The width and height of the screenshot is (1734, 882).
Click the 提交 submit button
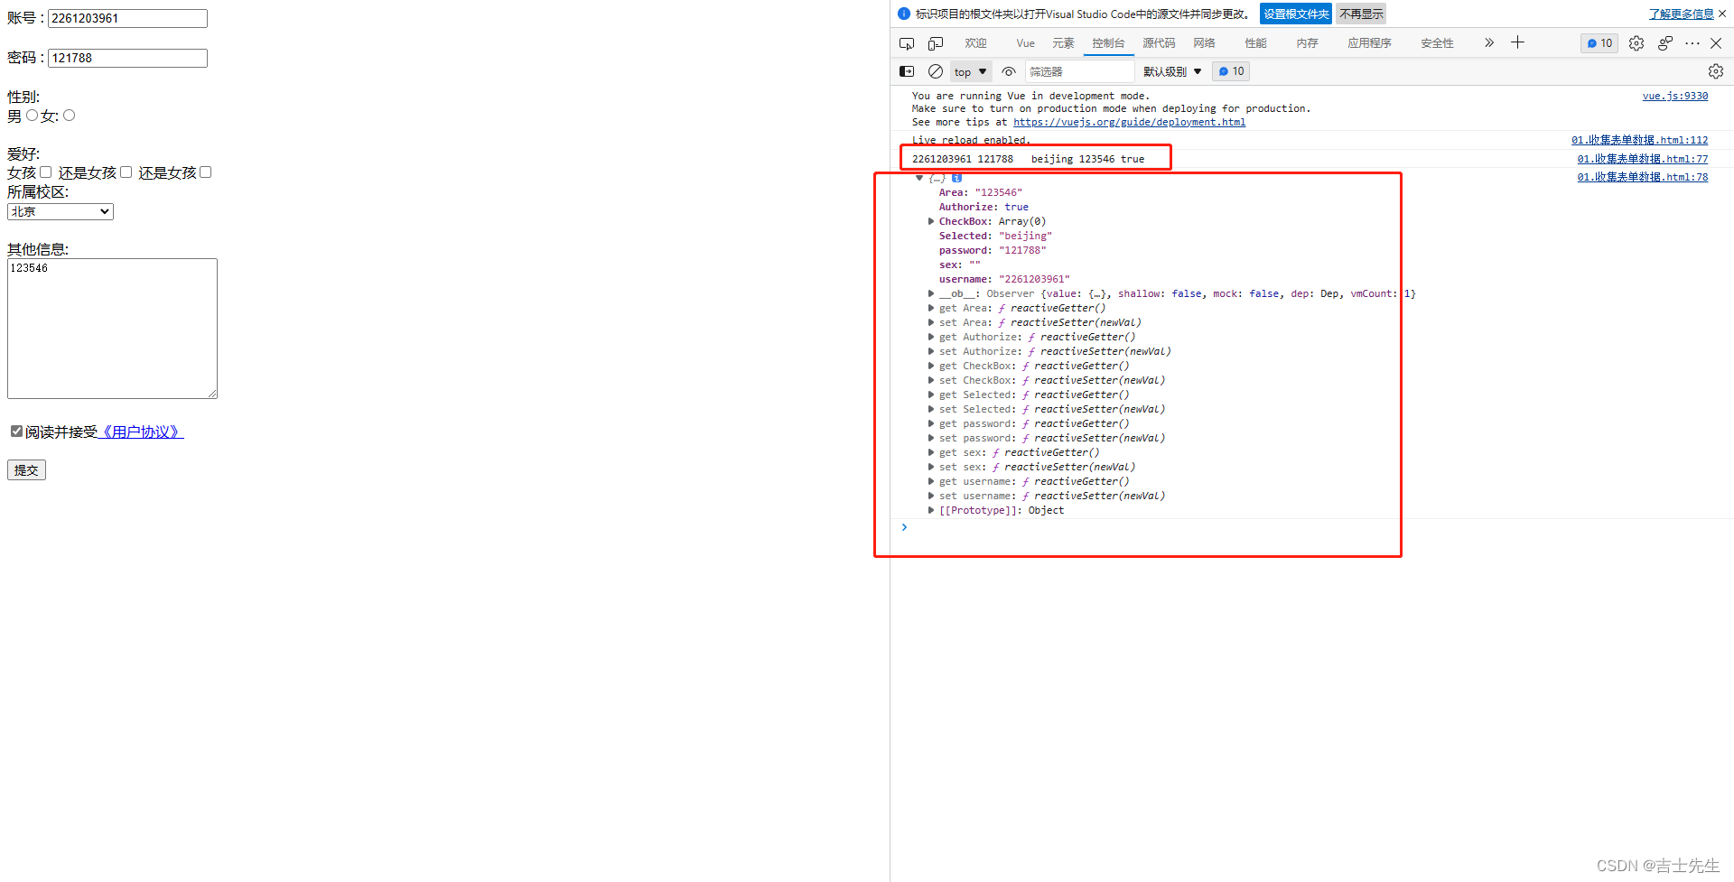[x=26, y=470]
